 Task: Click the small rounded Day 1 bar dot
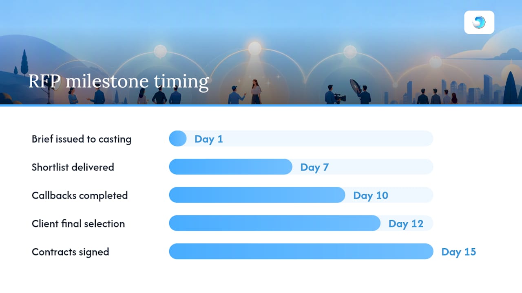pyautogui.click(x=178, y=139)
